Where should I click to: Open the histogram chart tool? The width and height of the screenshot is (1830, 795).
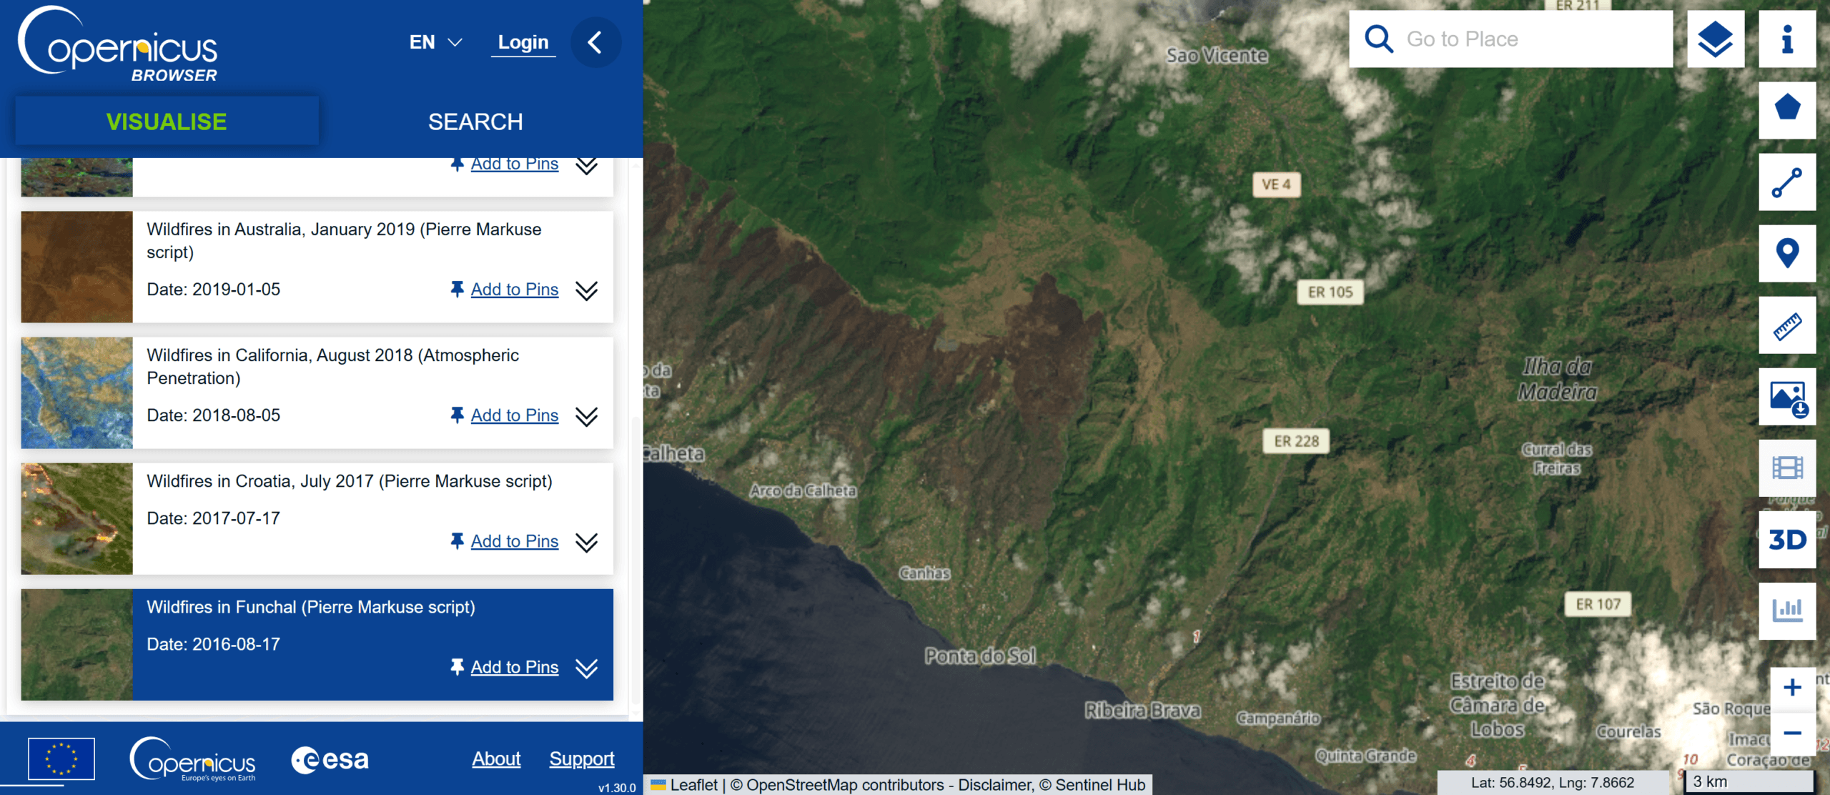(1786, 611)
